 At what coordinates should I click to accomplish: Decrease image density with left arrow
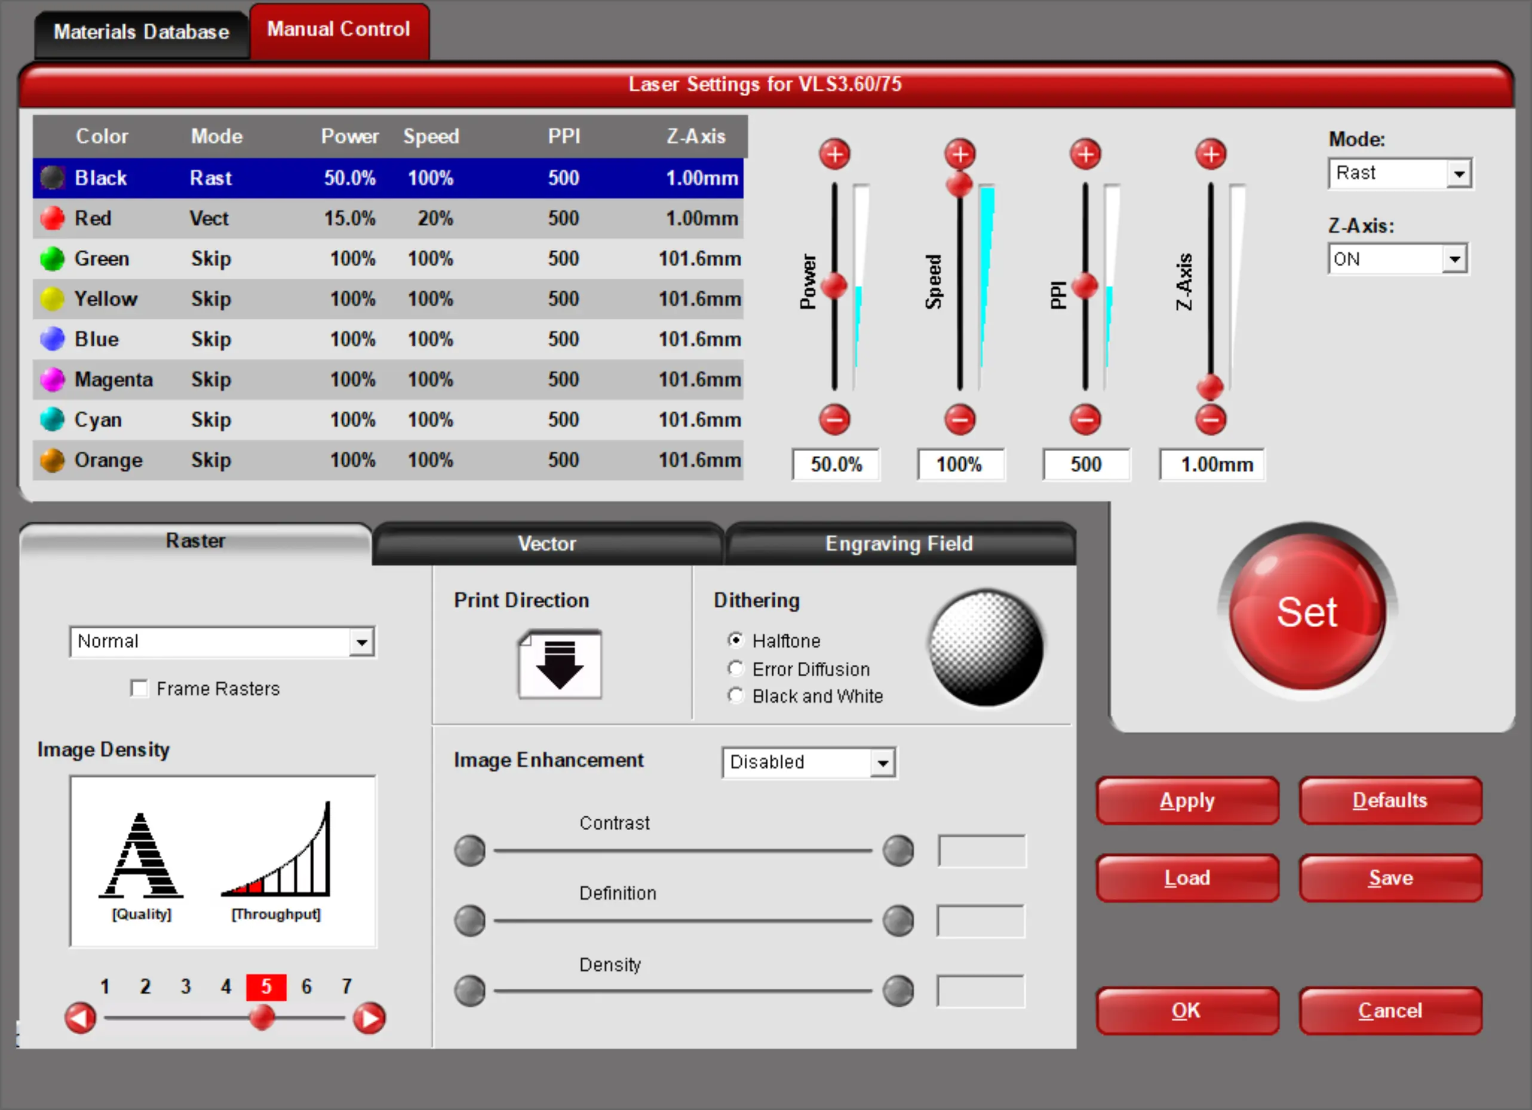click(81, 1017)
